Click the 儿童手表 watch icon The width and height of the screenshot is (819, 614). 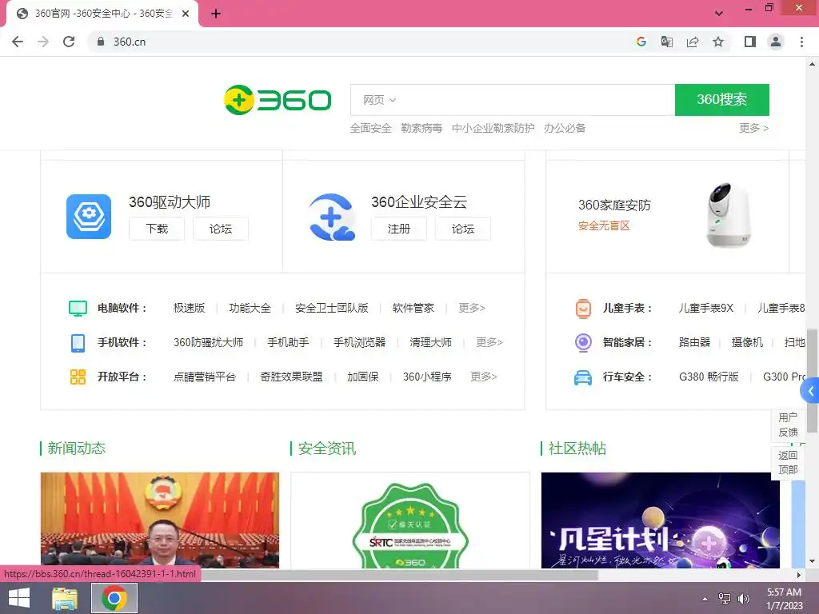(x=583, y=308)
